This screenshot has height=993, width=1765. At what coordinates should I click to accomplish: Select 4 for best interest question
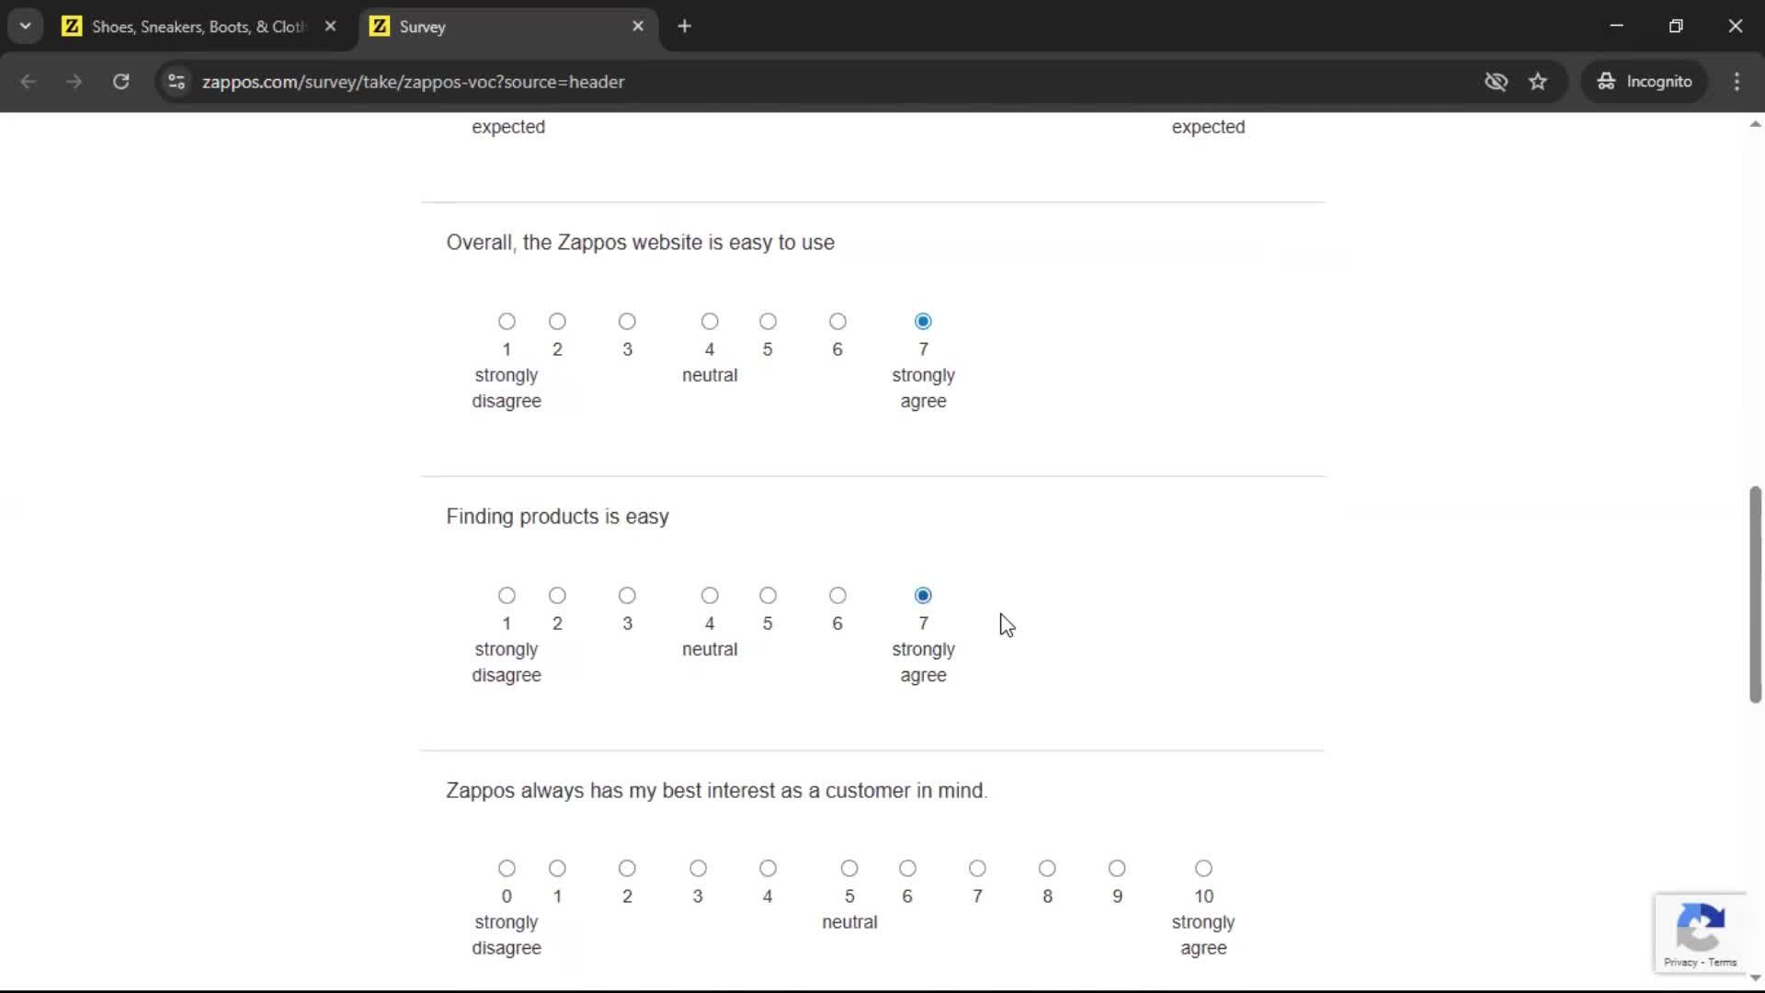point(768,869)
